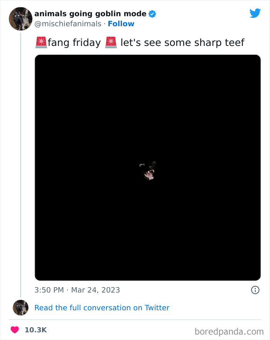Click the siren emoji before "fang friday"
The width and height of the screenshot is (270, 340).
(41, 42)
